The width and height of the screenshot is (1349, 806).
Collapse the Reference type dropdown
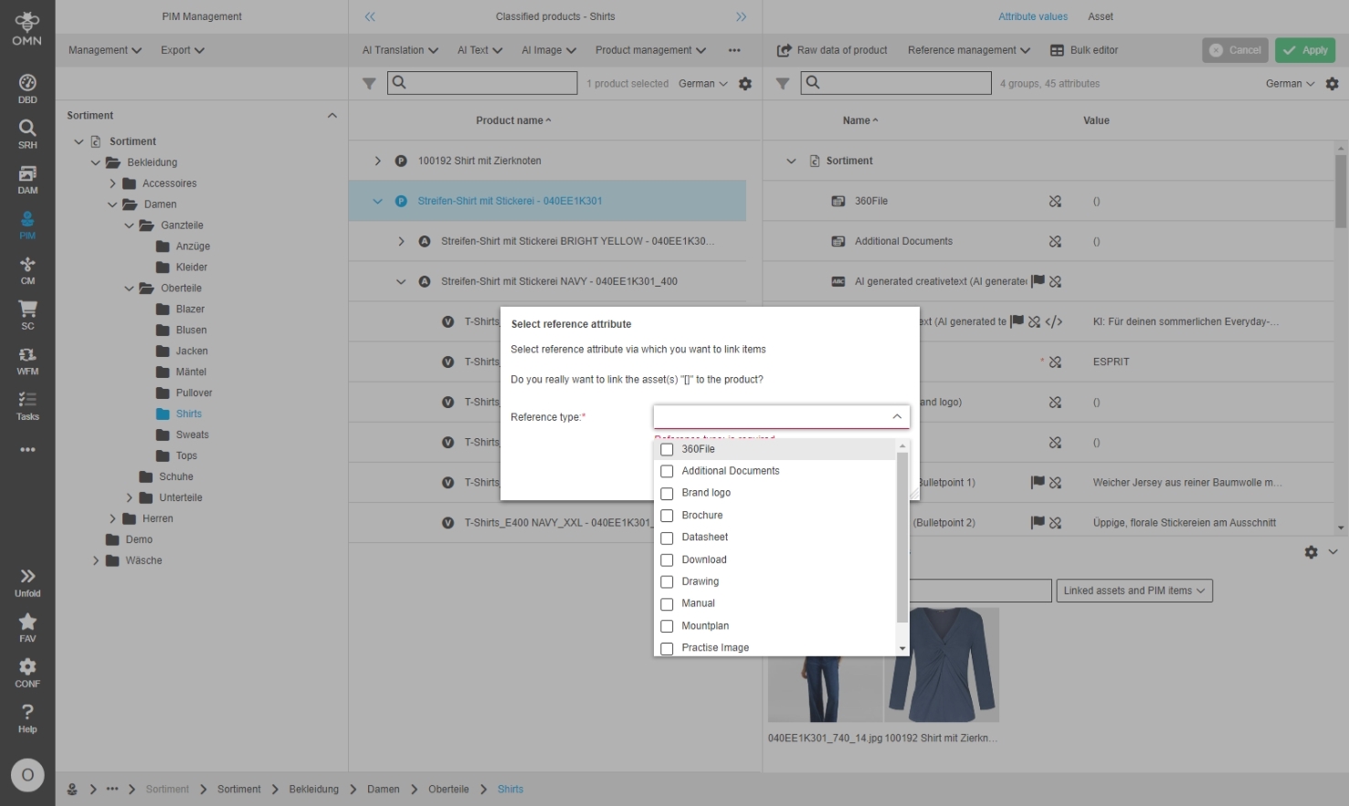tap(897, 417)
